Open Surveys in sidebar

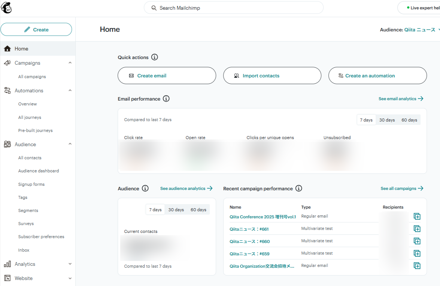click(26, 224)
